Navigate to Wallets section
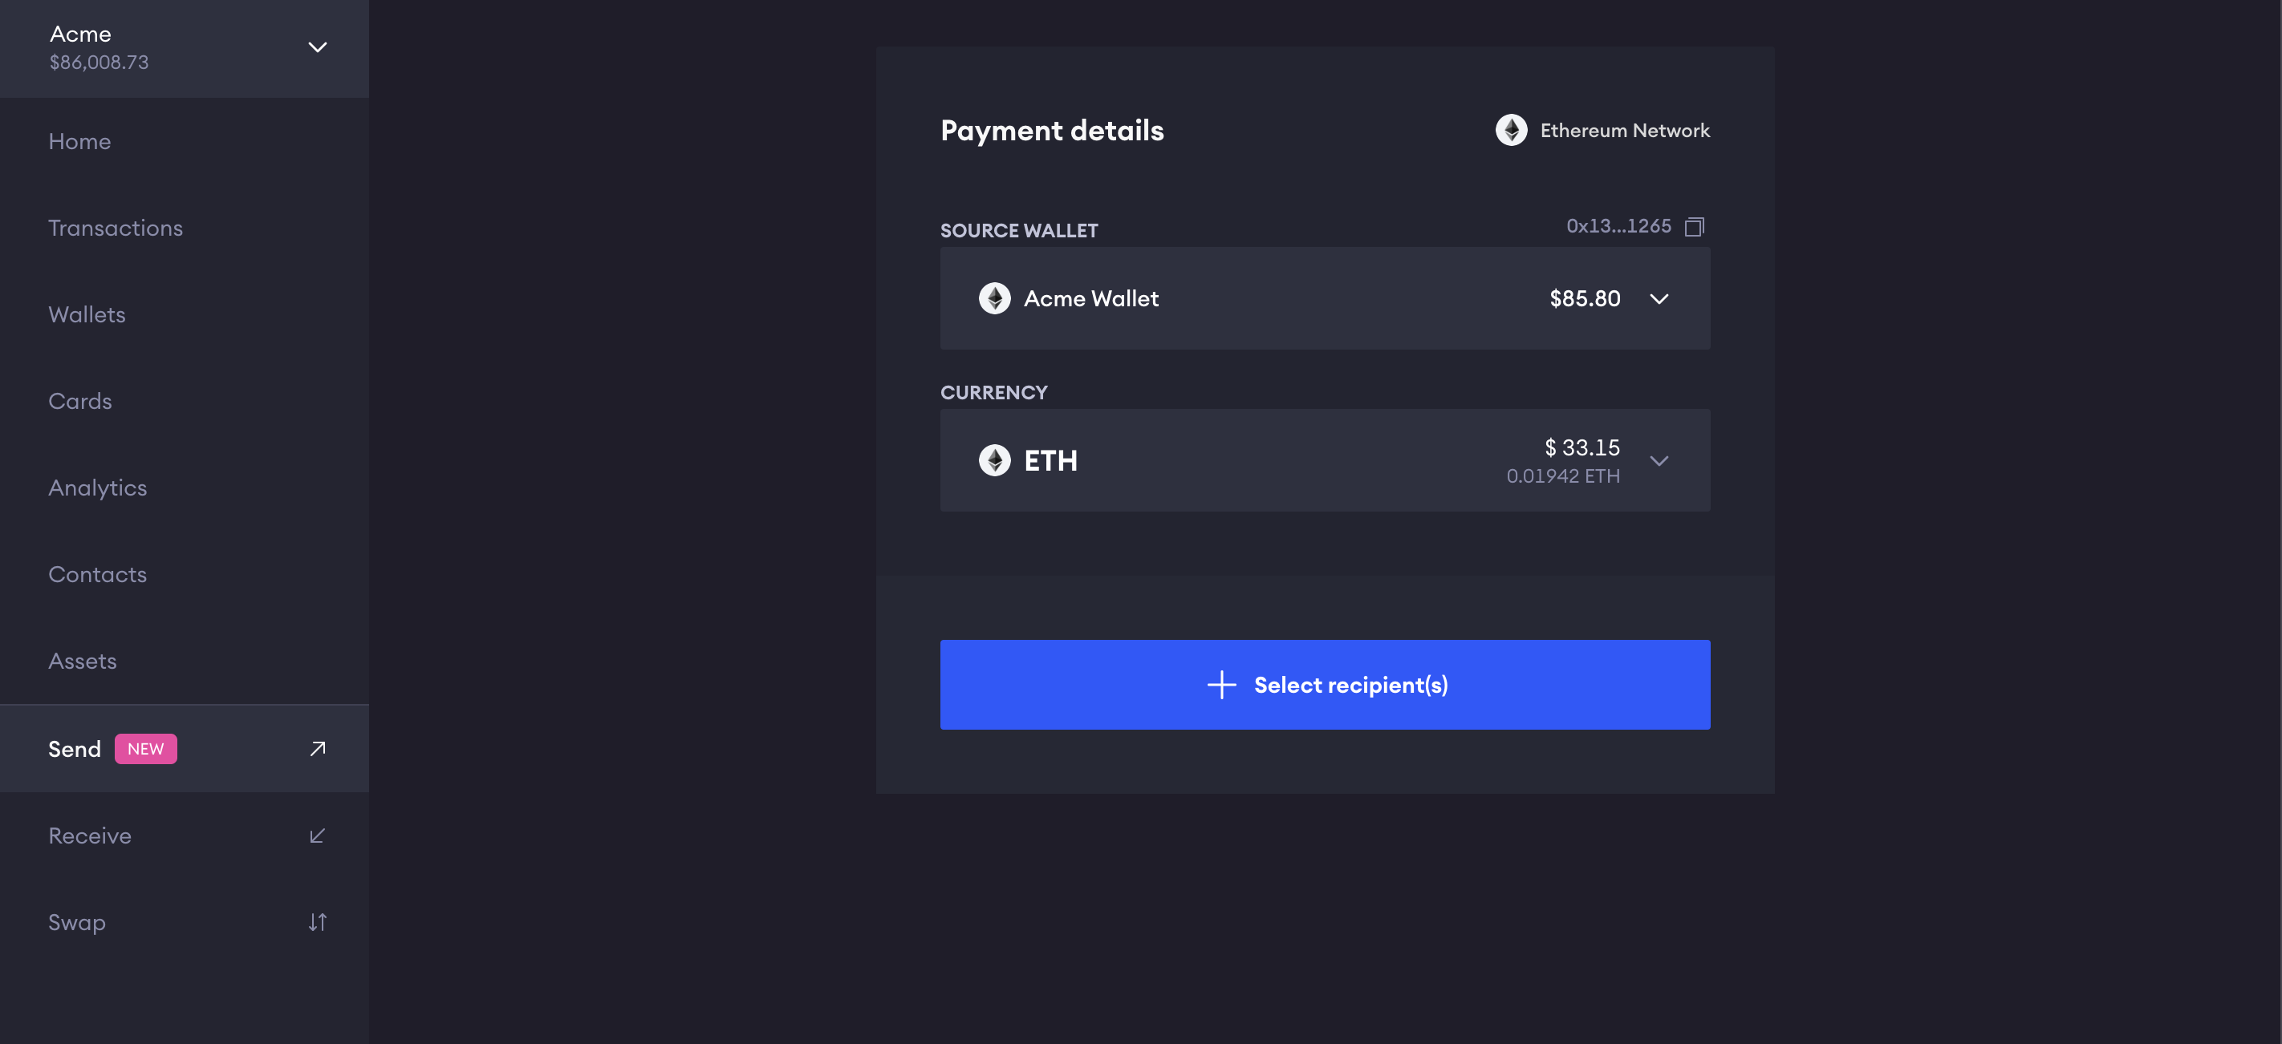The image size is (2282, 1044). pyautogui.click(x=87, y=315)
